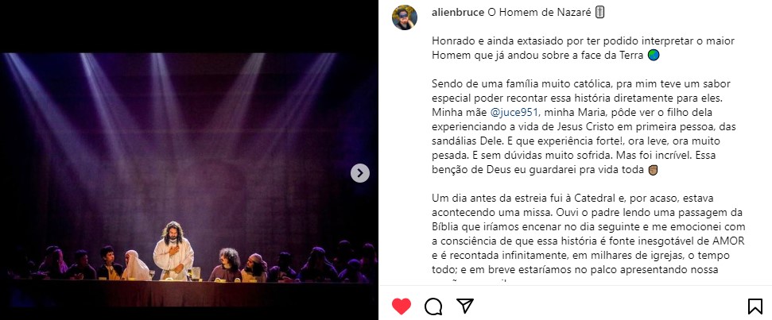Click the globe emoji after Terra

pyautogui.click(x=653, y=56)
